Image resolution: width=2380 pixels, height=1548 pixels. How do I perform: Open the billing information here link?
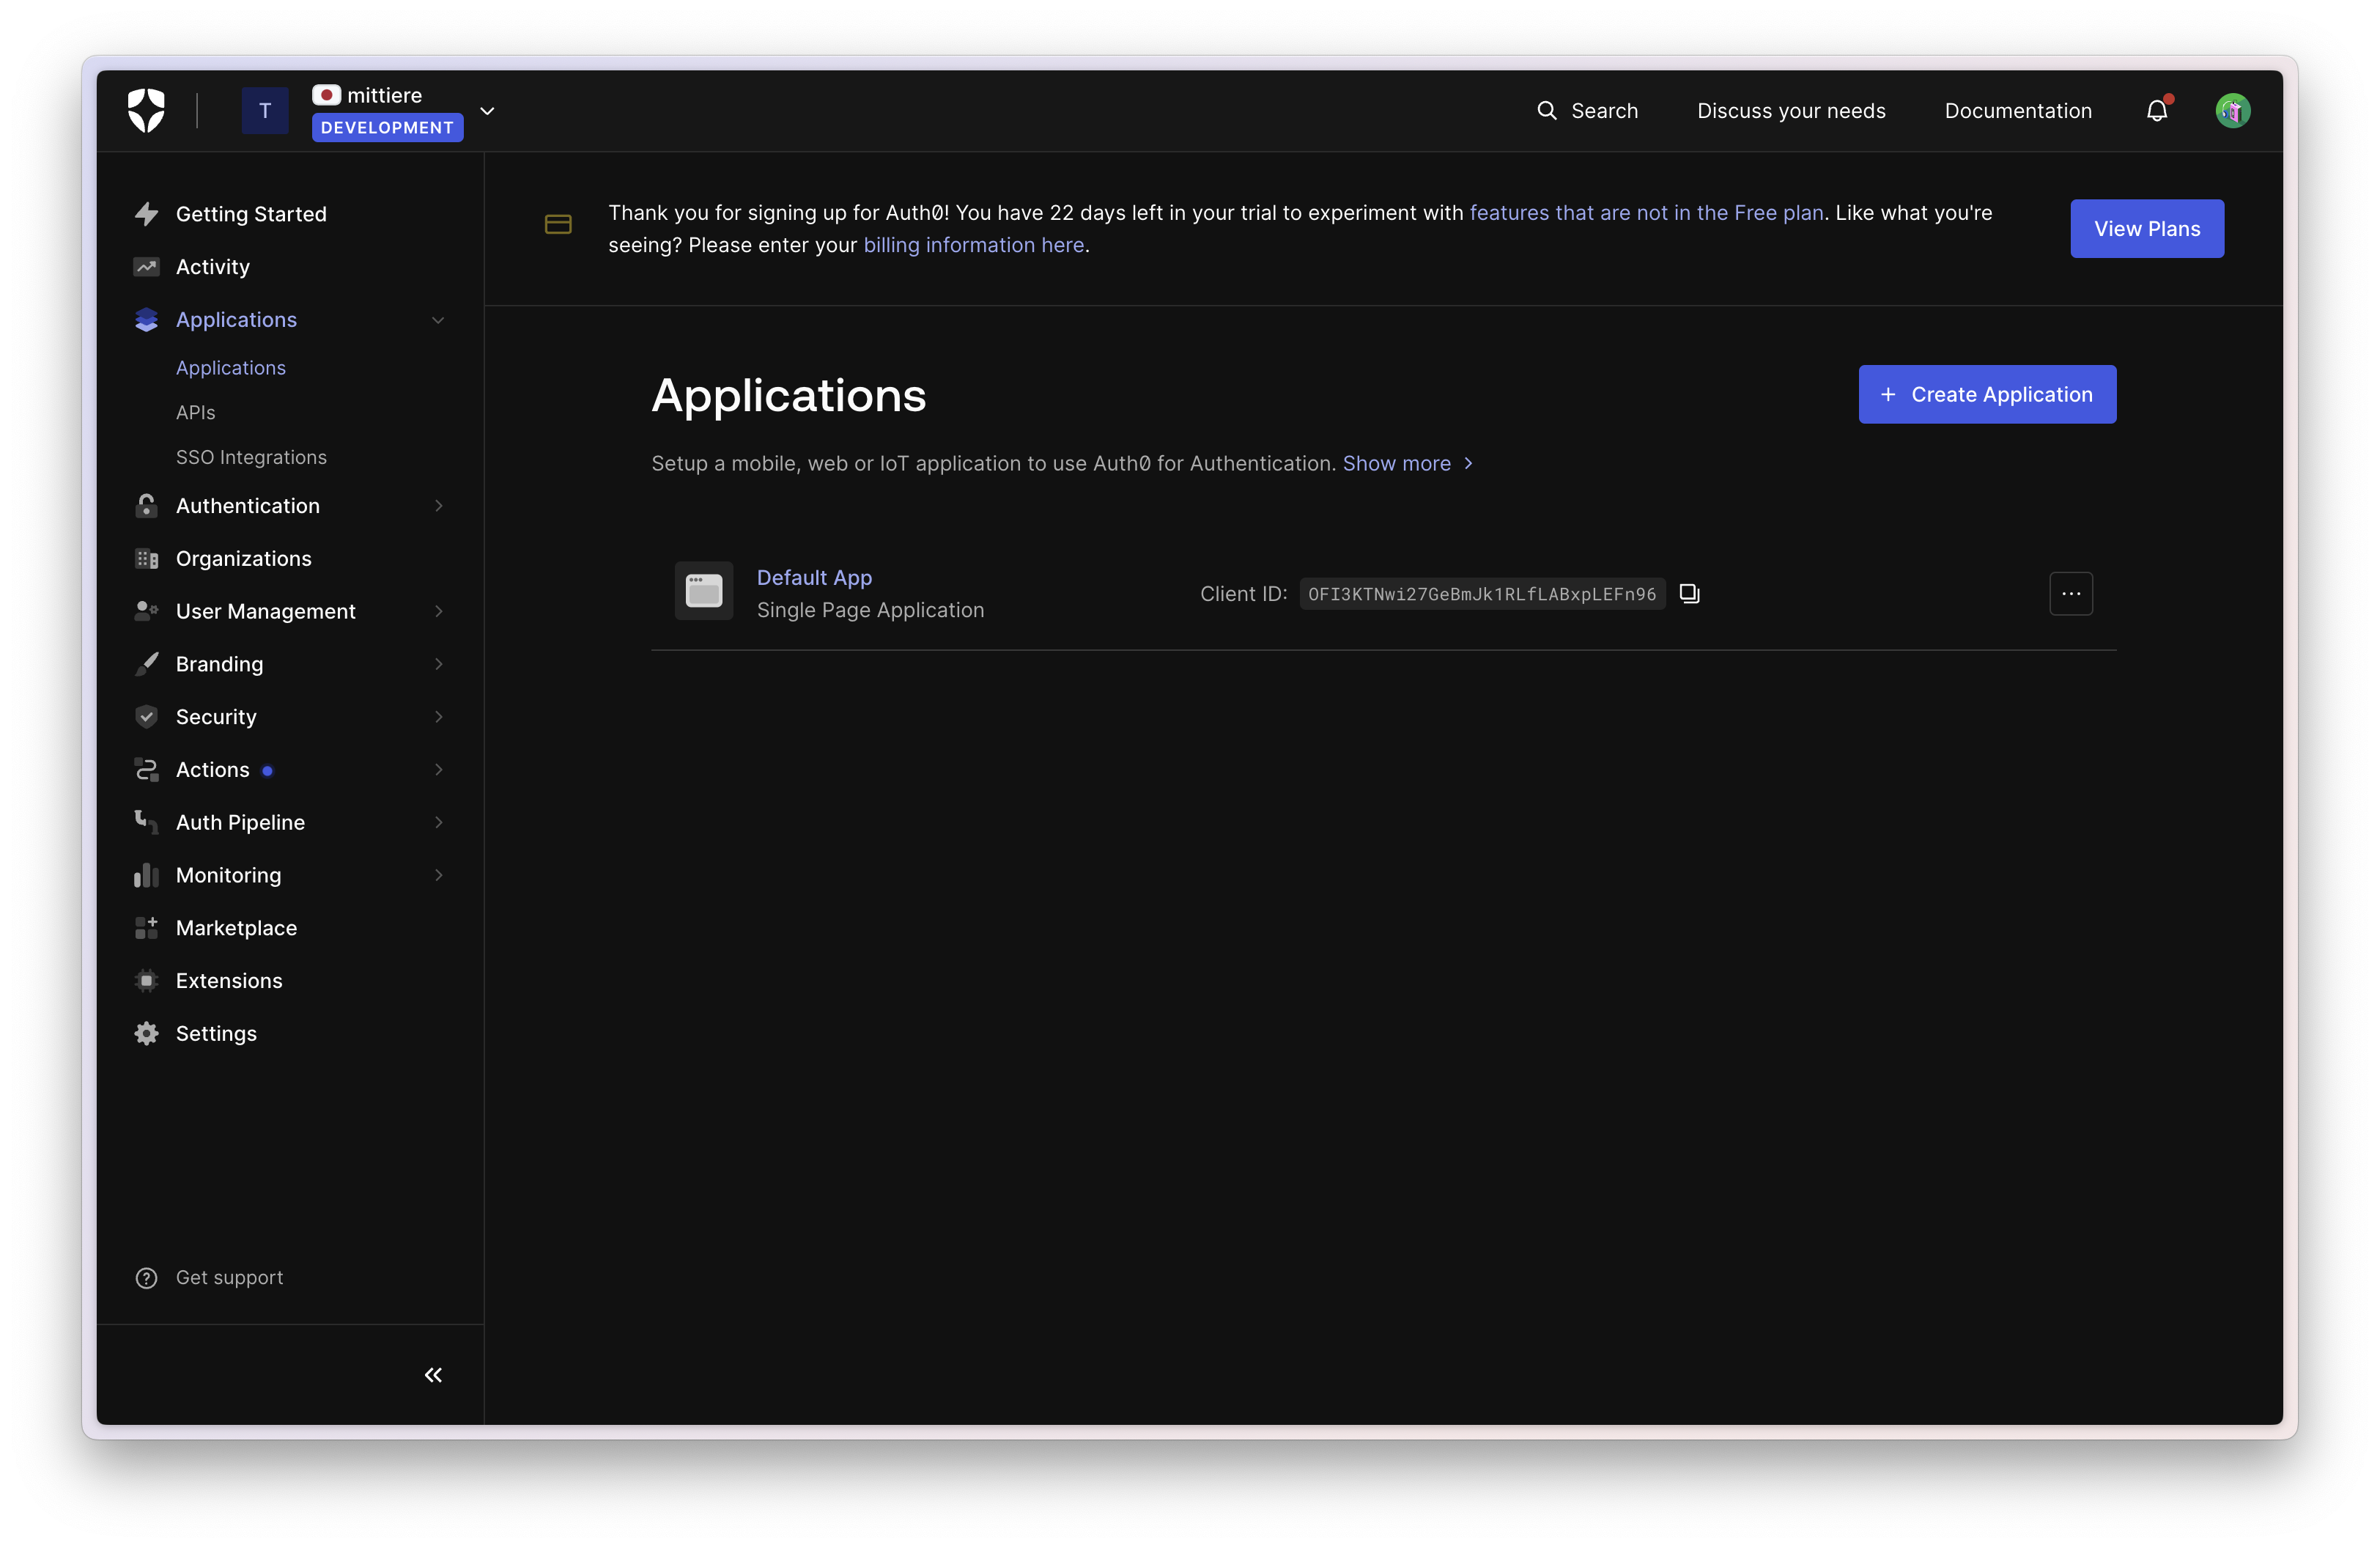973,245
